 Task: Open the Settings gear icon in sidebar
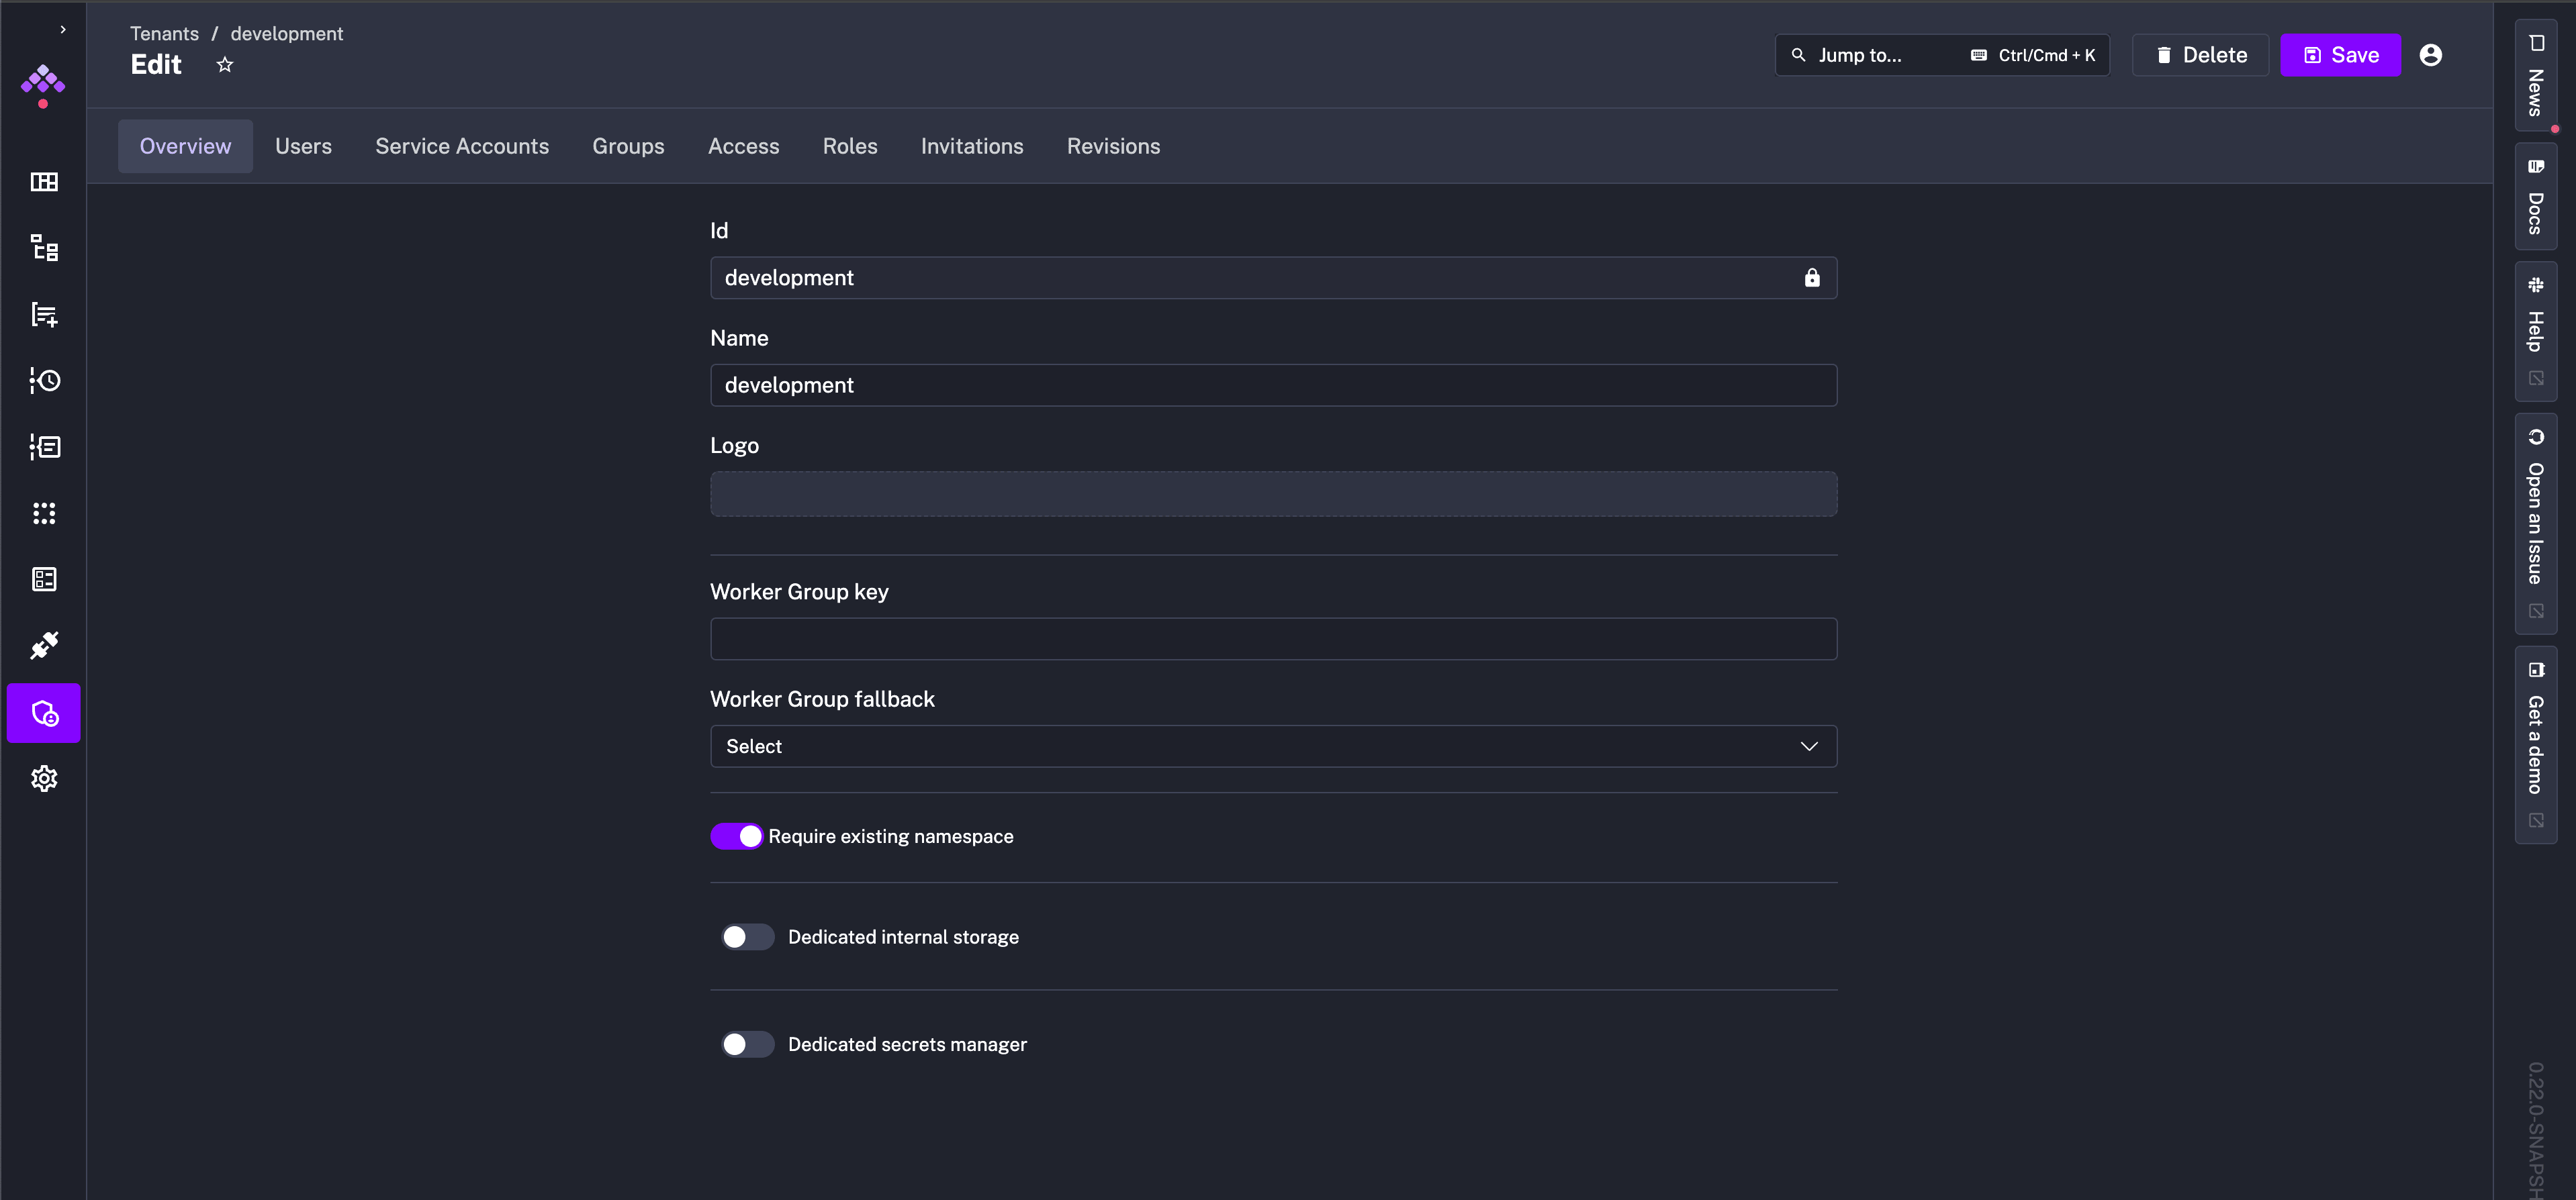click(x=44, y=779)
